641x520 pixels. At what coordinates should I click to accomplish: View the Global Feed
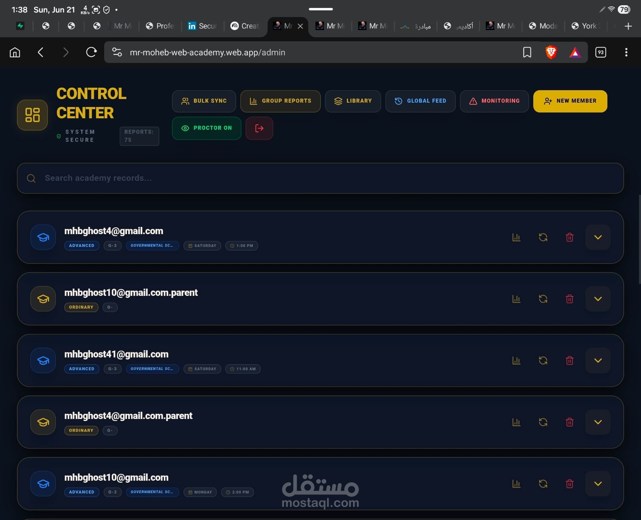(420, 101)
